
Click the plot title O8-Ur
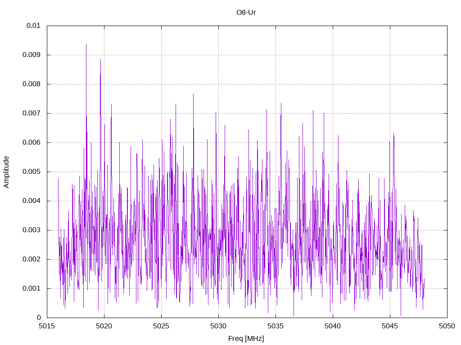tap(246, 12)
